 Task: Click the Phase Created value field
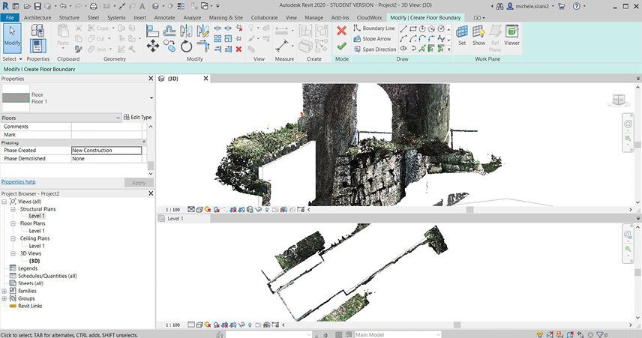[106, 151]
